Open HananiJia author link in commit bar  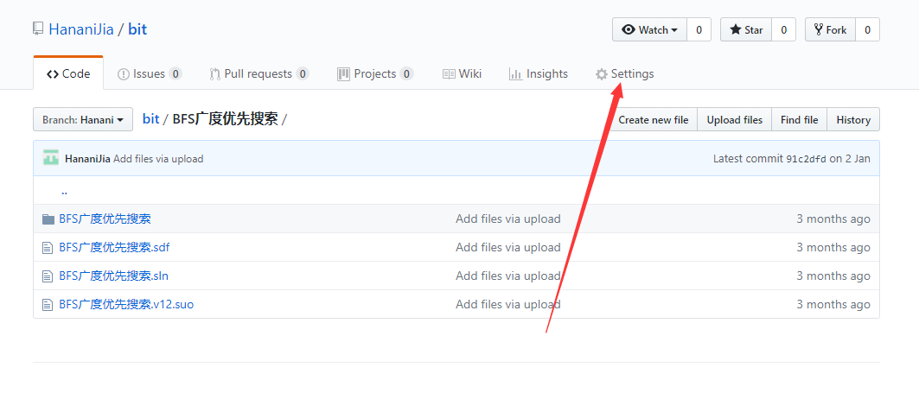coord(88,159)
